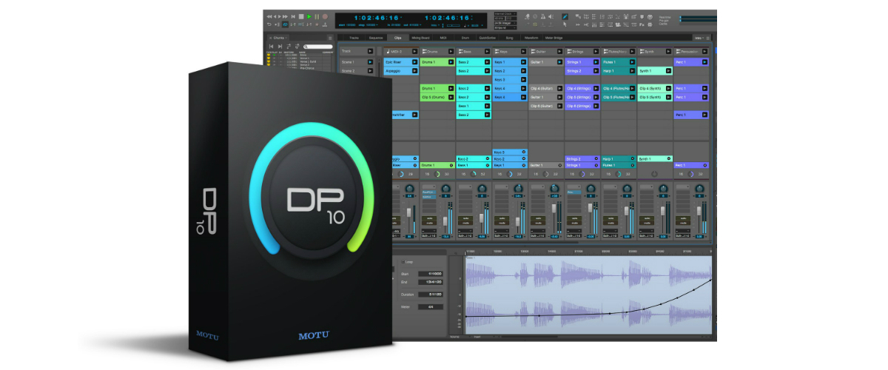Select the highlighted Pencil tool
This screenshot has height=370, width=888.
coord(565,16)
